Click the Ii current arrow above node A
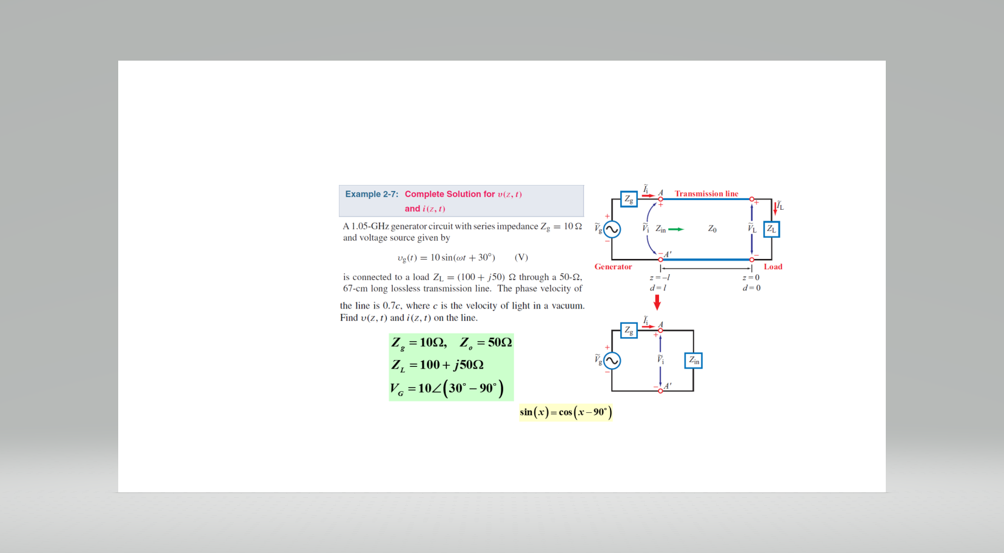Screen dimensions: 1004x553 648,195
